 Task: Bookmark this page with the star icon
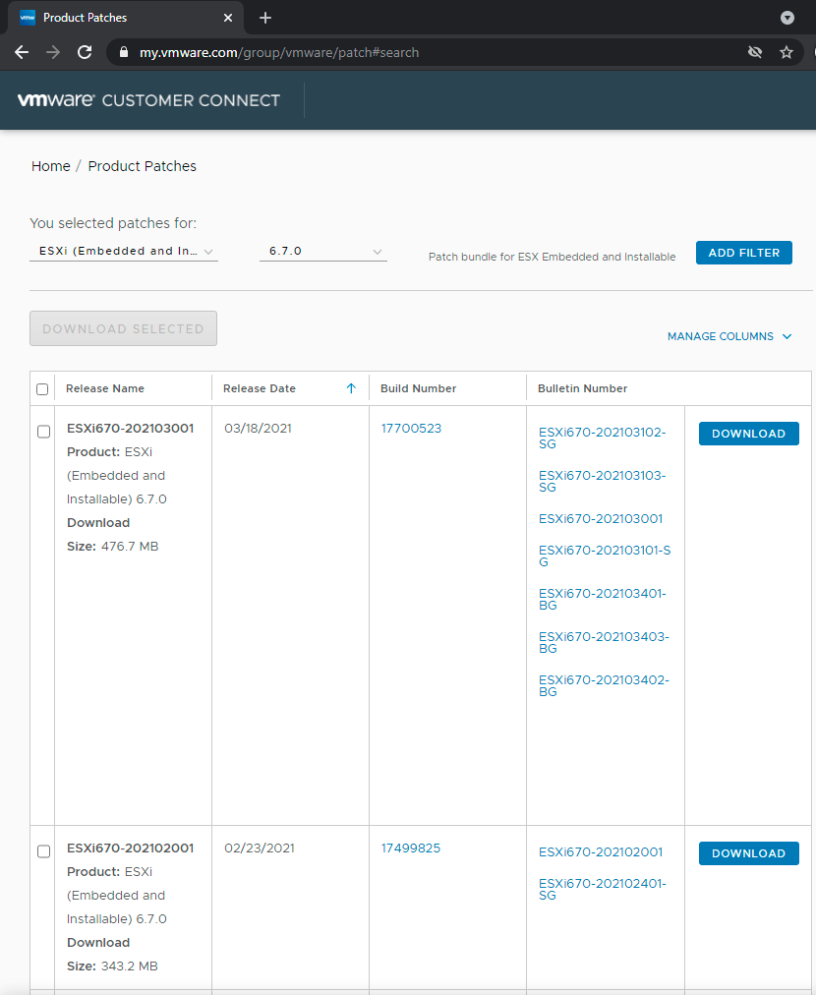[786, 52]
